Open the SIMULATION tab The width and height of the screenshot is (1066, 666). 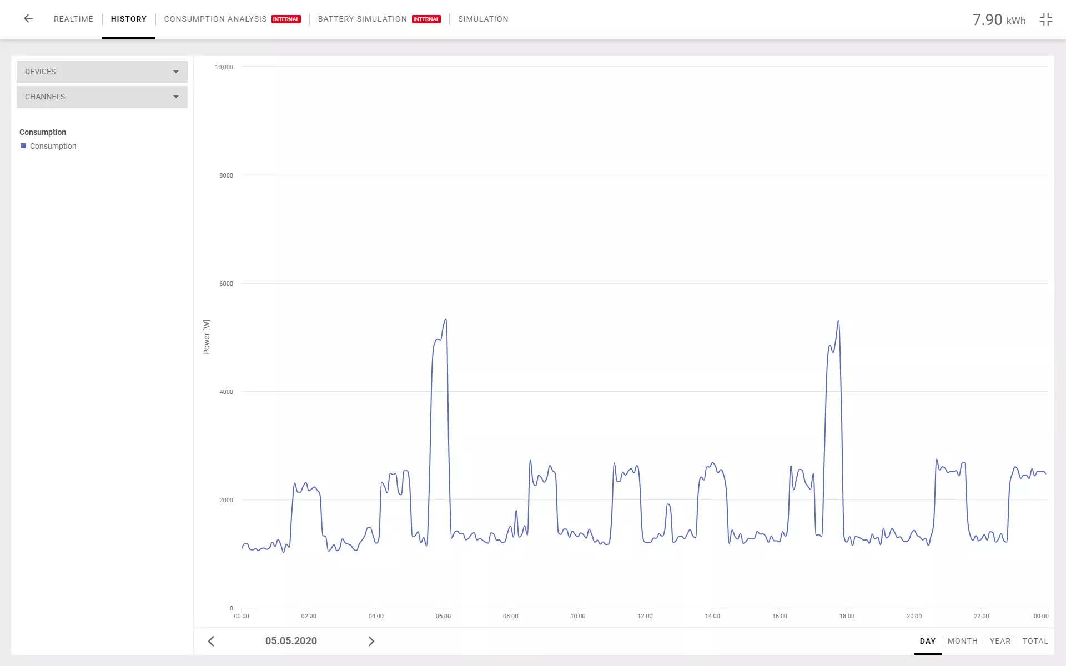483,19
